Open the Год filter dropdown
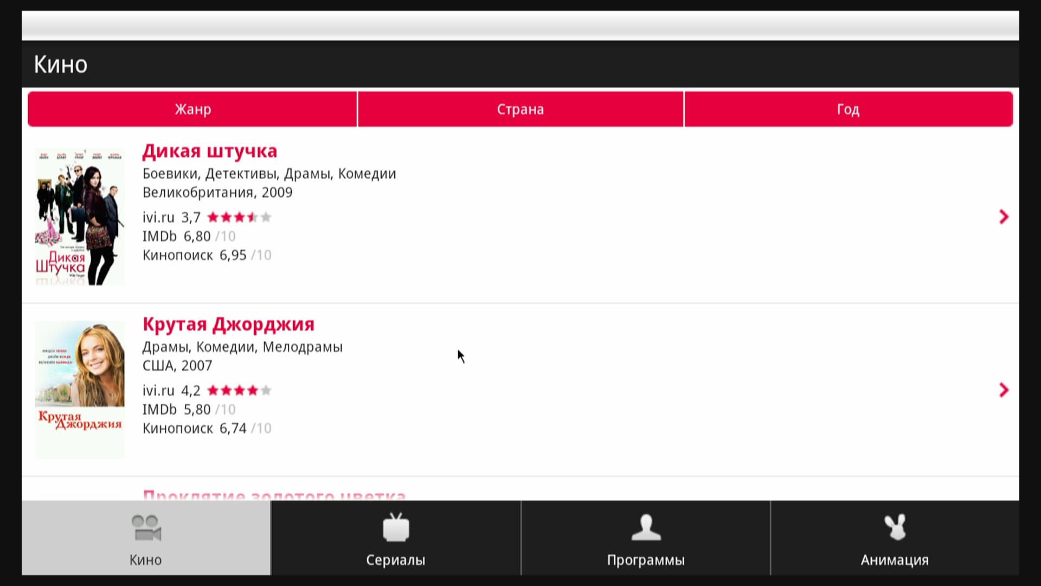 click(x=848, y=109)
